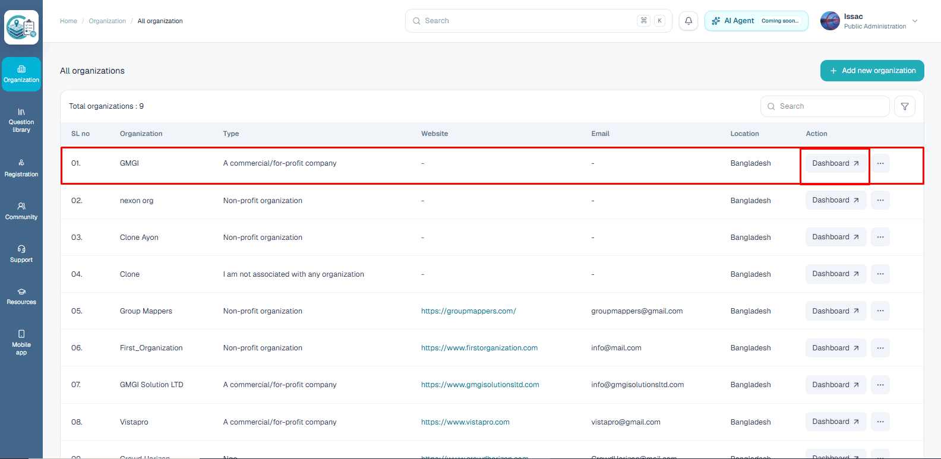Click the AI Agent coming soon button
This screenshot has height=459, width=941.
point(756,21)
